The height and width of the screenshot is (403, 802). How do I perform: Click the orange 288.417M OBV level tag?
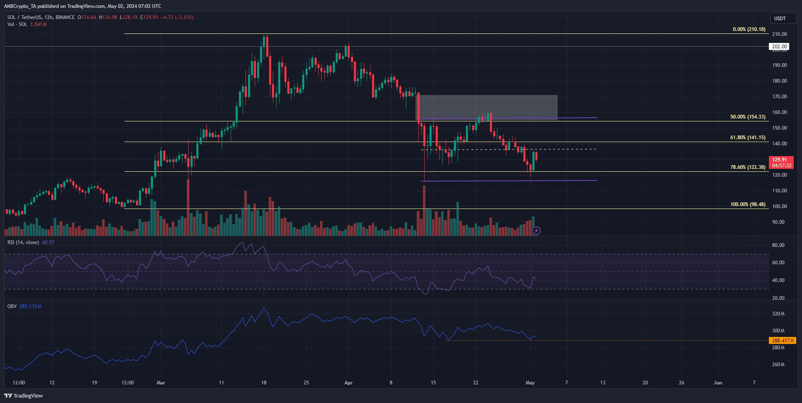pyautogui.click(x=783, y=341)
